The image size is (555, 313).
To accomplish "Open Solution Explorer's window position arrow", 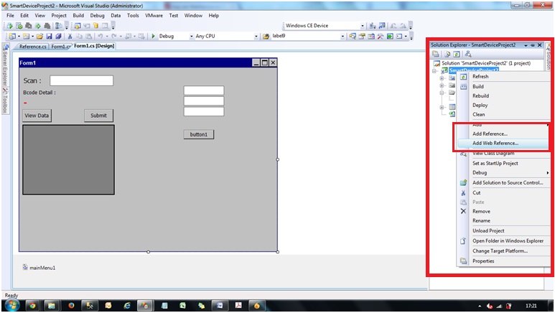I will click(526, 45).
